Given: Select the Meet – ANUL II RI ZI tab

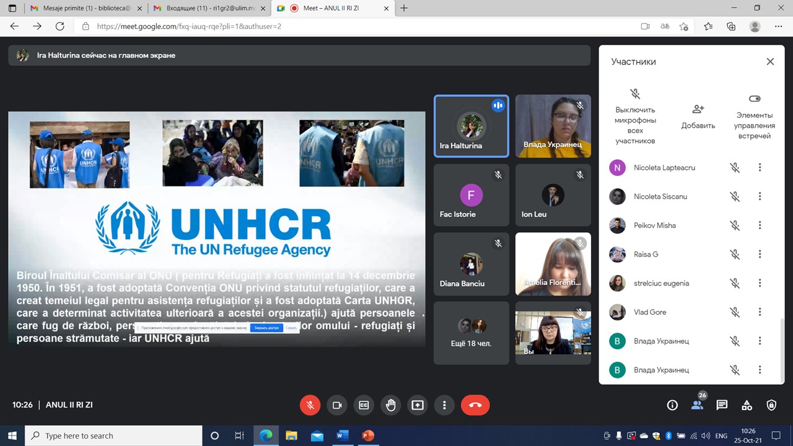Looking at the screenshot, I should pyautogui.click(x=332, y=8).
